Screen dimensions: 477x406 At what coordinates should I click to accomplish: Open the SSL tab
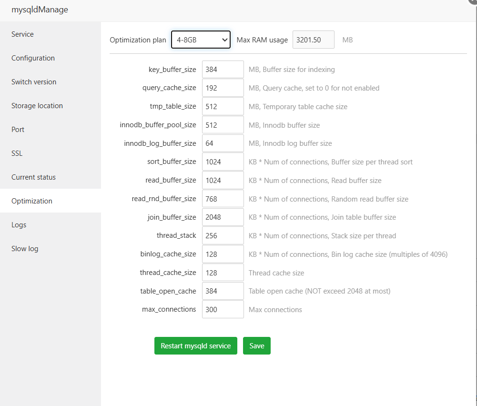17,153
